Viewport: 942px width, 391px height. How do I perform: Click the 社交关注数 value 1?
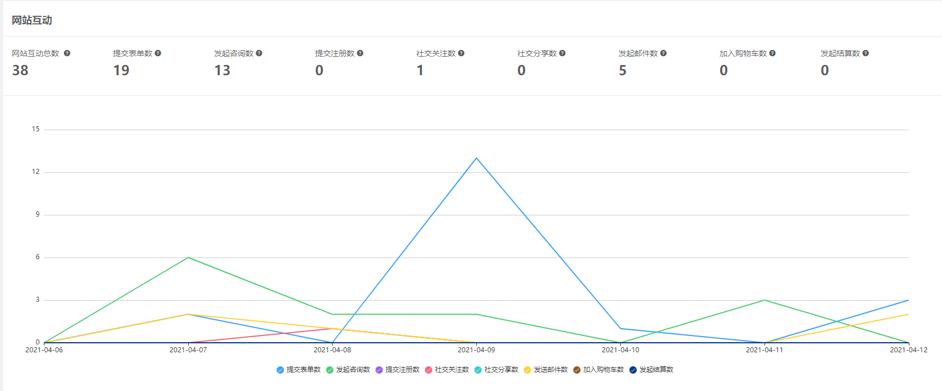[x=420, y=70]
